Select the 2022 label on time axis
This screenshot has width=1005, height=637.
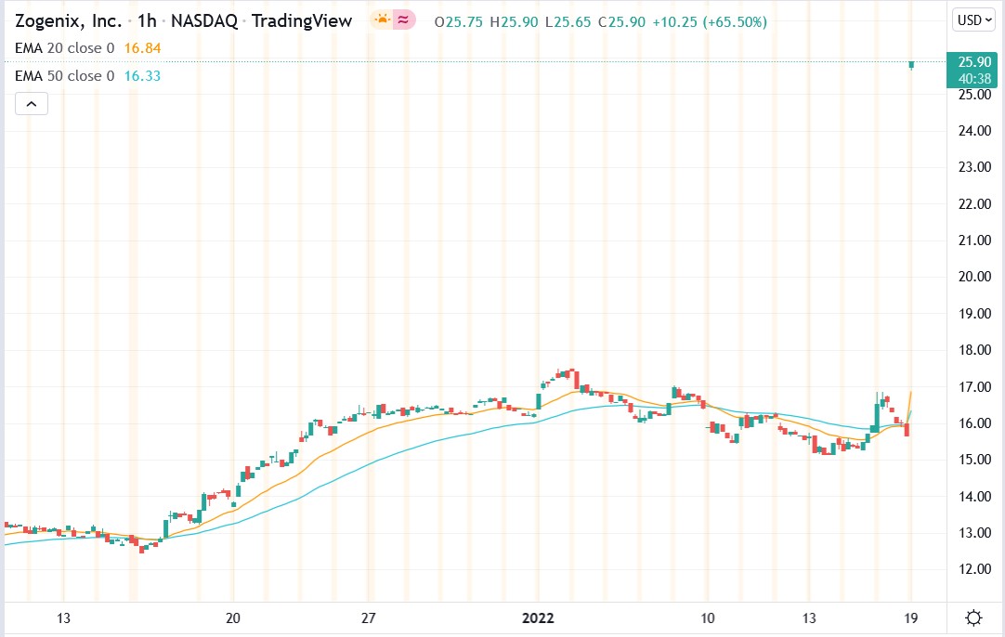point(539,617)
